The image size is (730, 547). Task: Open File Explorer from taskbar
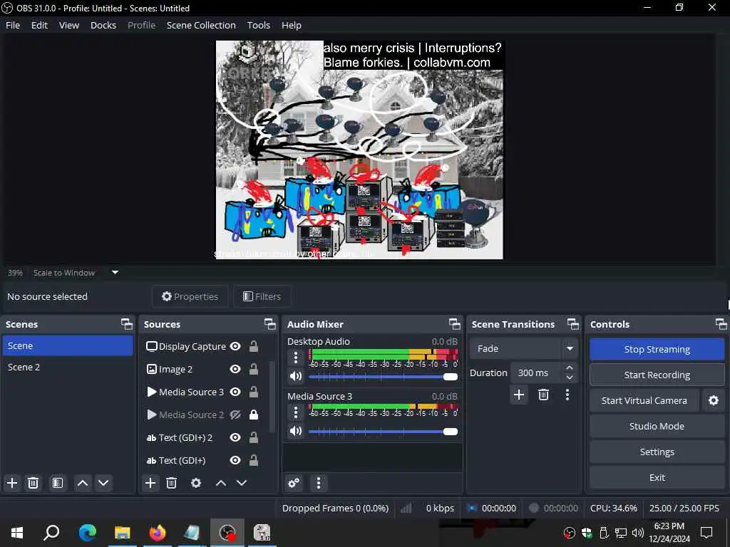coord(123,533)
